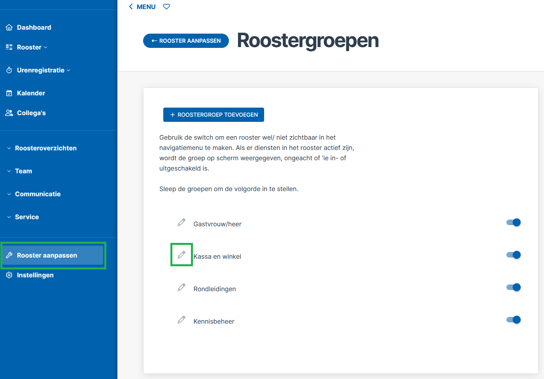544x379 pixels.
Task: Disable the Kennisbeheer roster switch
Action: tap(514, 320)
